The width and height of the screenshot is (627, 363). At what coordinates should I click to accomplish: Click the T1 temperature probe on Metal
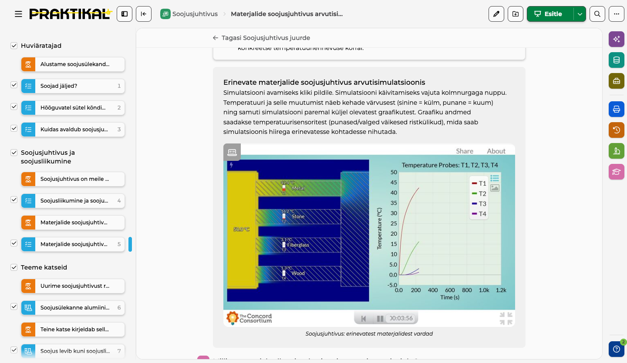point(284,188)
